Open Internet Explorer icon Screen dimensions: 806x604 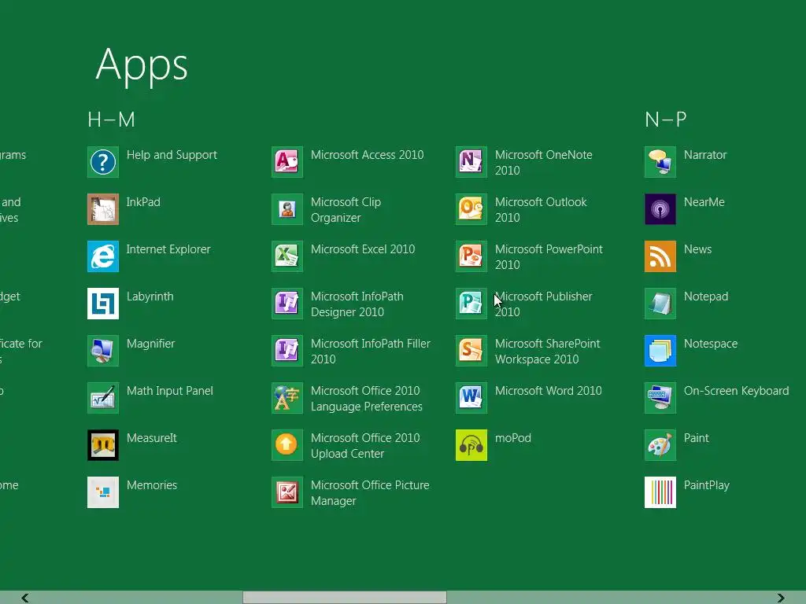pyautogui.click(x=103, y=257)
